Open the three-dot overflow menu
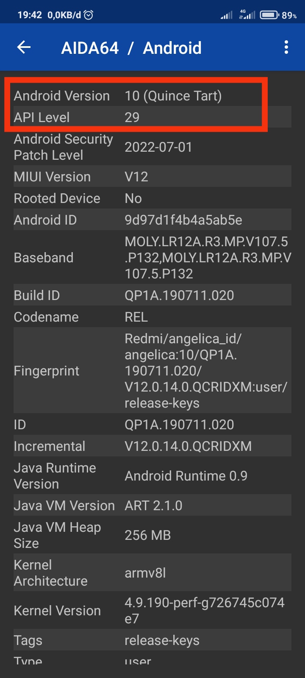Image resolution: width=305 pixels, height=678 pixels. (286, 47)
